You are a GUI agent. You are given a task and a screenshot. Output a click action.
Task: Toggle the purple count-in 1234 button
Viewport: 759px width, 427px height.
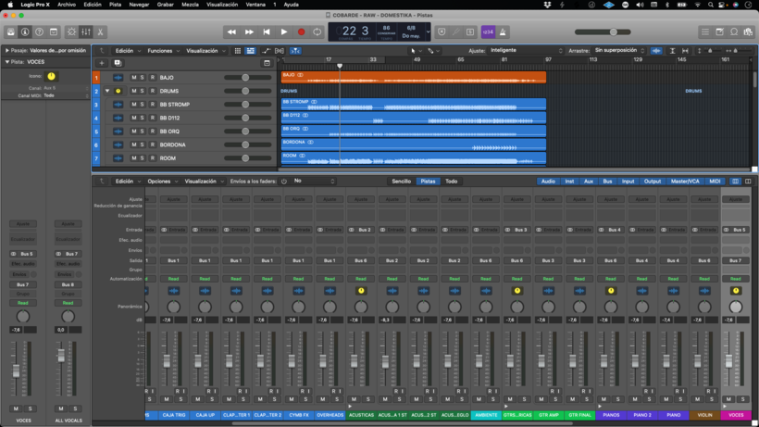(488, 31)
